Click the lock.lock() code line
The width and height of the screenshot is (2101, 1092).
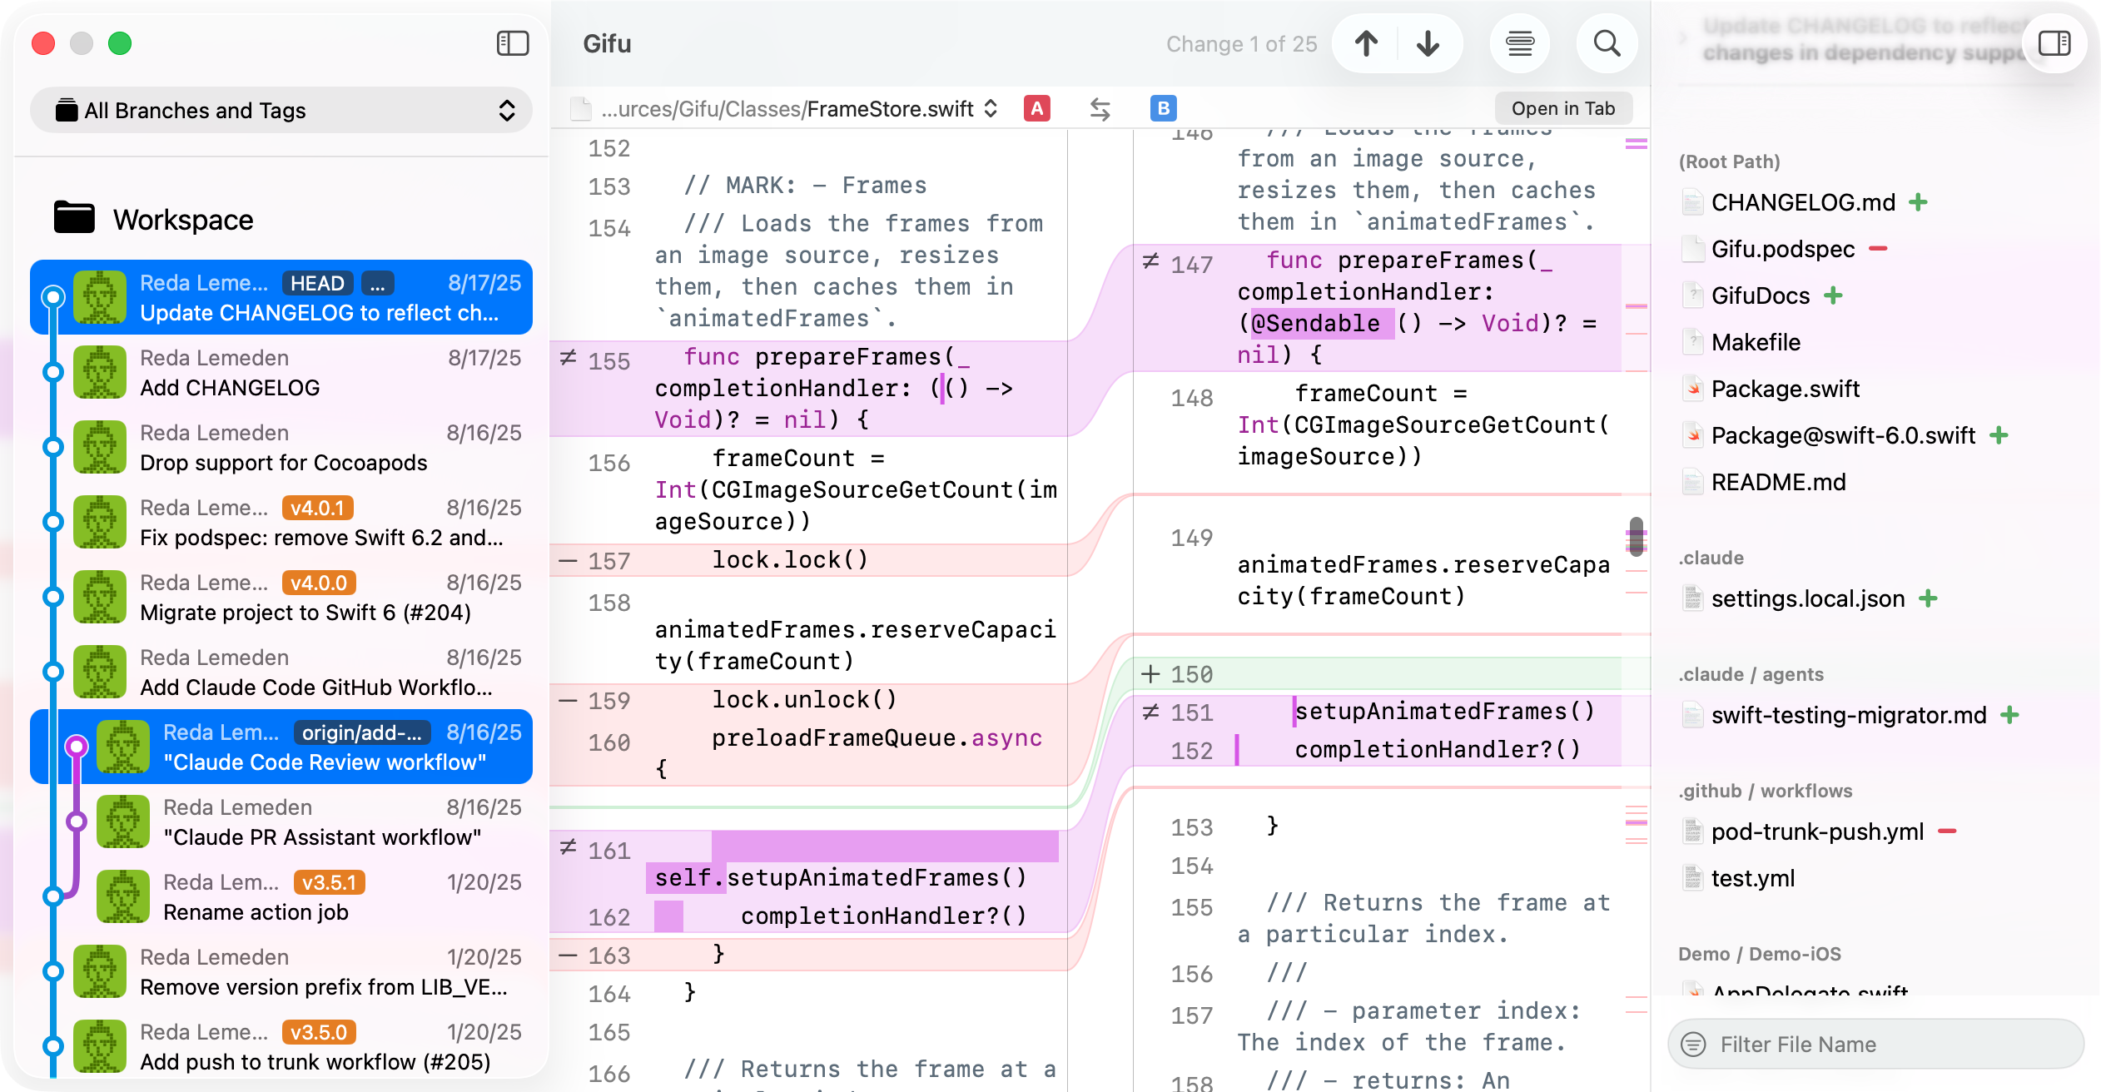point(789,559)
